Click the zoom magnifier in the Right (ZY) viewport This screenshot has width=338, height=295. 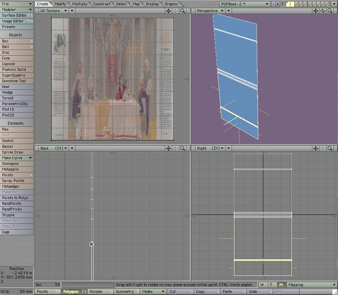pyautogui.click(x=330, y=148)
